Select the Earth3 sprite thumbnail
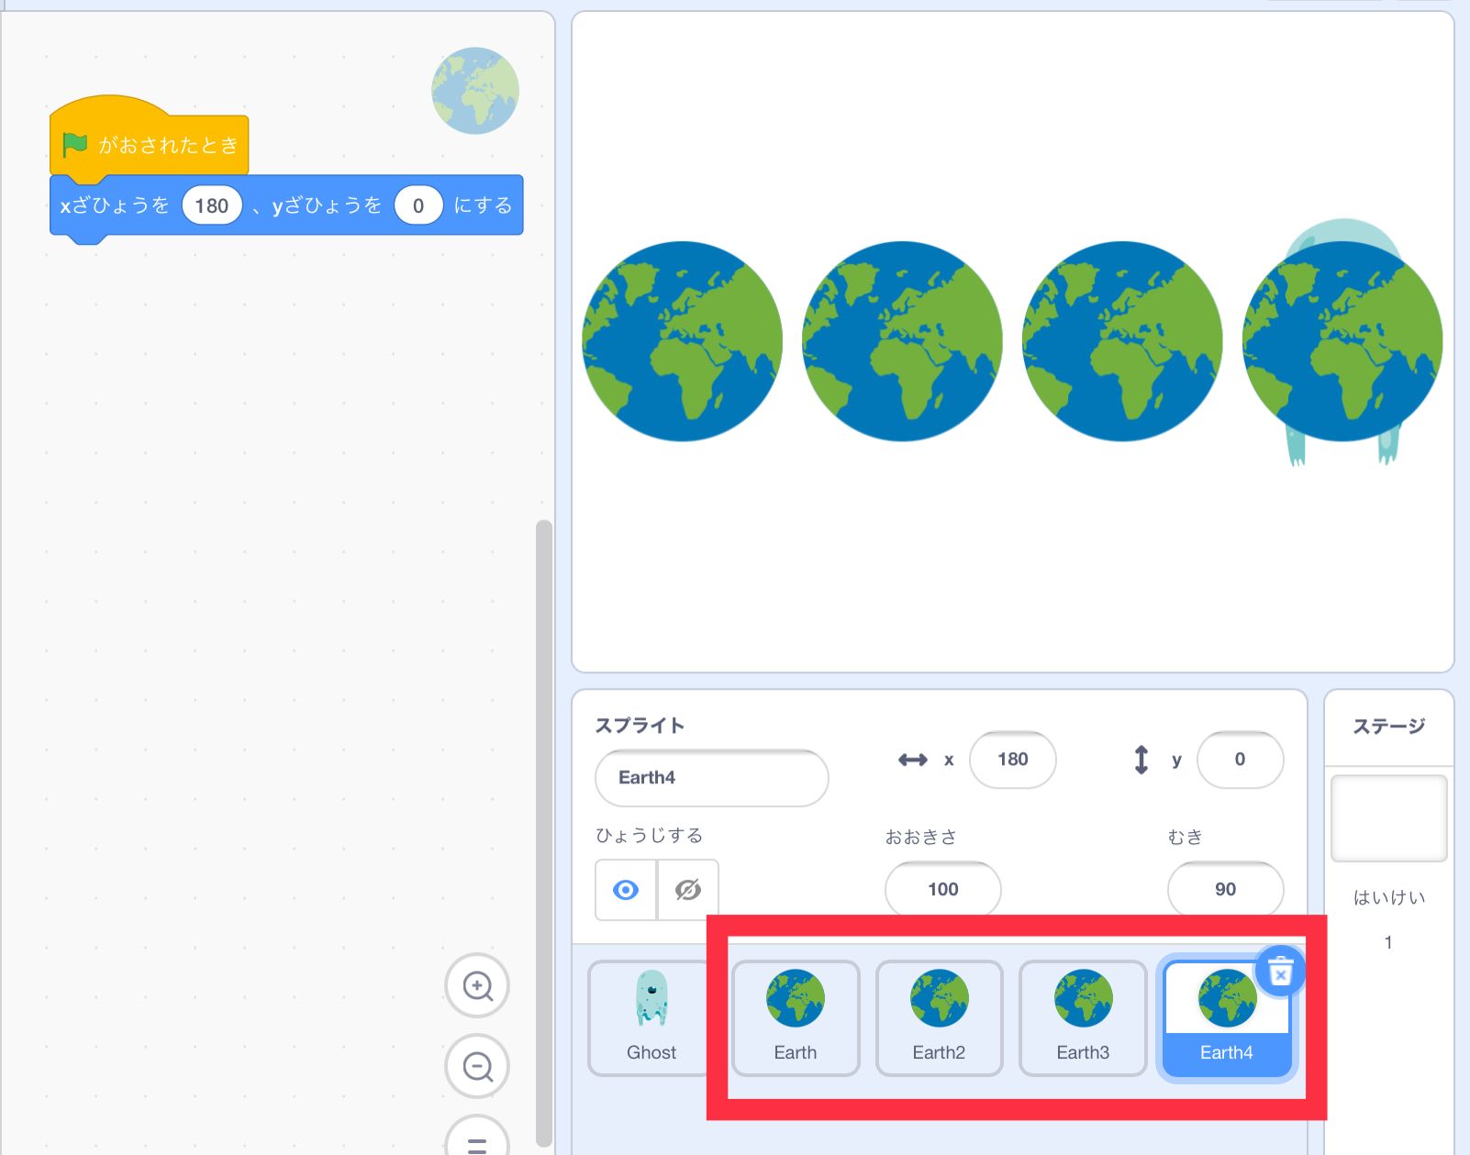Image resolution: width=1470 pixels, height=1155 pixels. [x=1083, y=1018]
